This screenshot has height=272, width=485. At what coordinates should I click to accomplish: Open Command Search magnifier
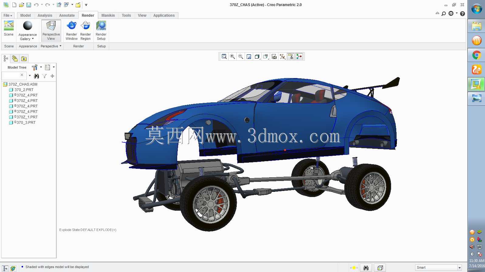click(444, 14)
